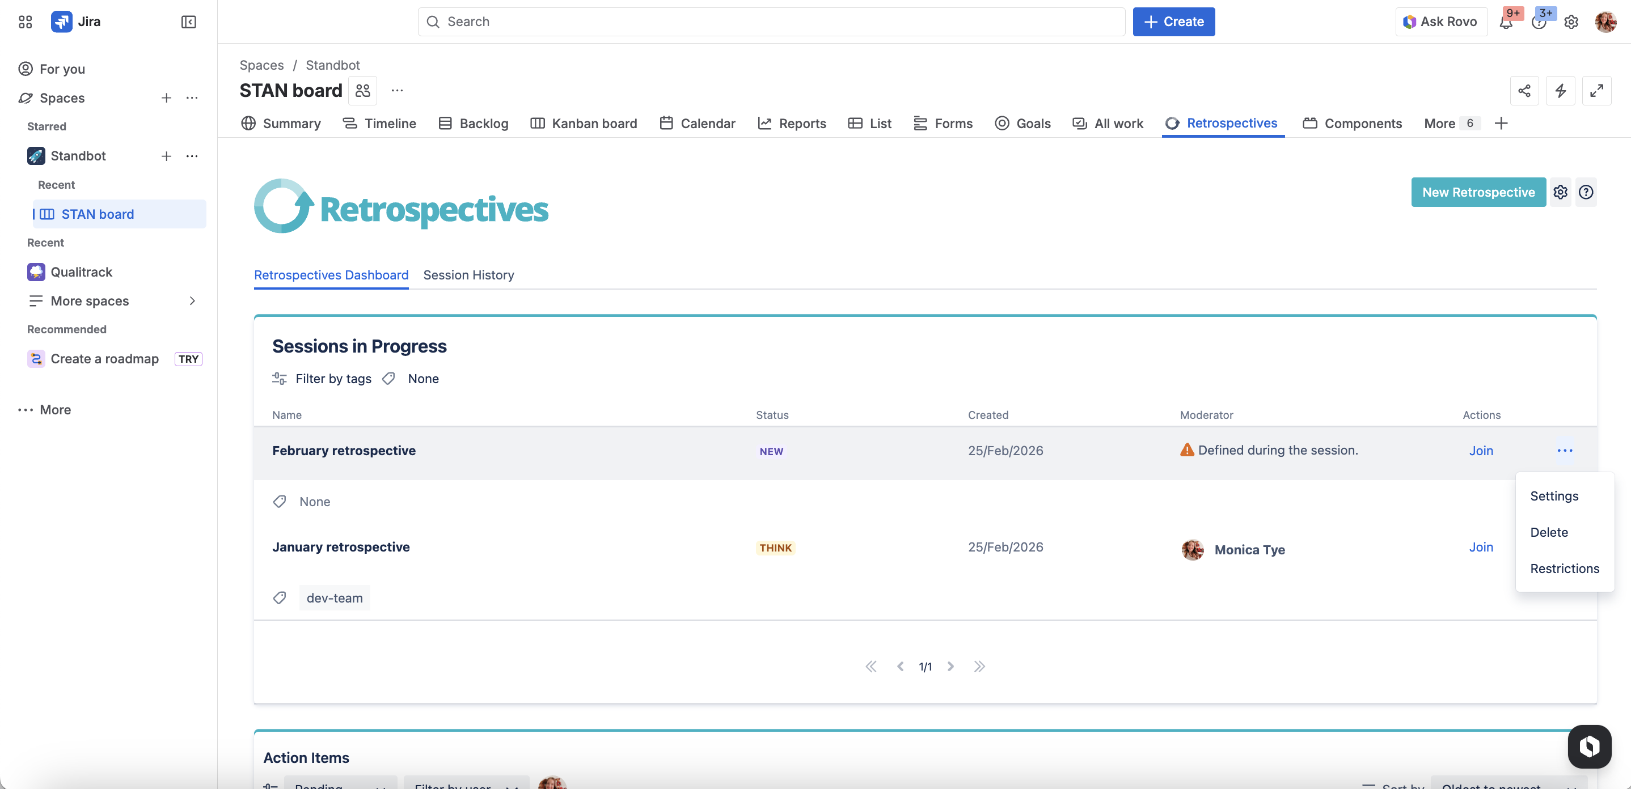The height and width of the screenshot is (789, 1631).
Task: Open the automation lightning bolt icon
Action: 1560,91
